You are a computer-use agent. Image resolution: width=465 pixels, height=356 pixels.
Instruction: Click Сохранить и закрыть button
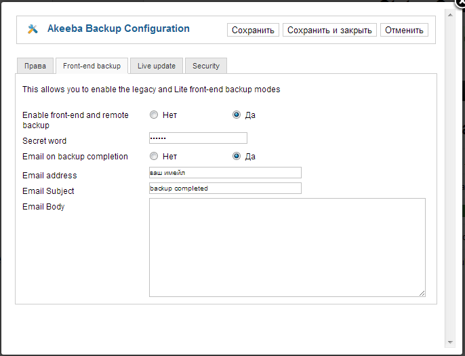tap(329, 30)
